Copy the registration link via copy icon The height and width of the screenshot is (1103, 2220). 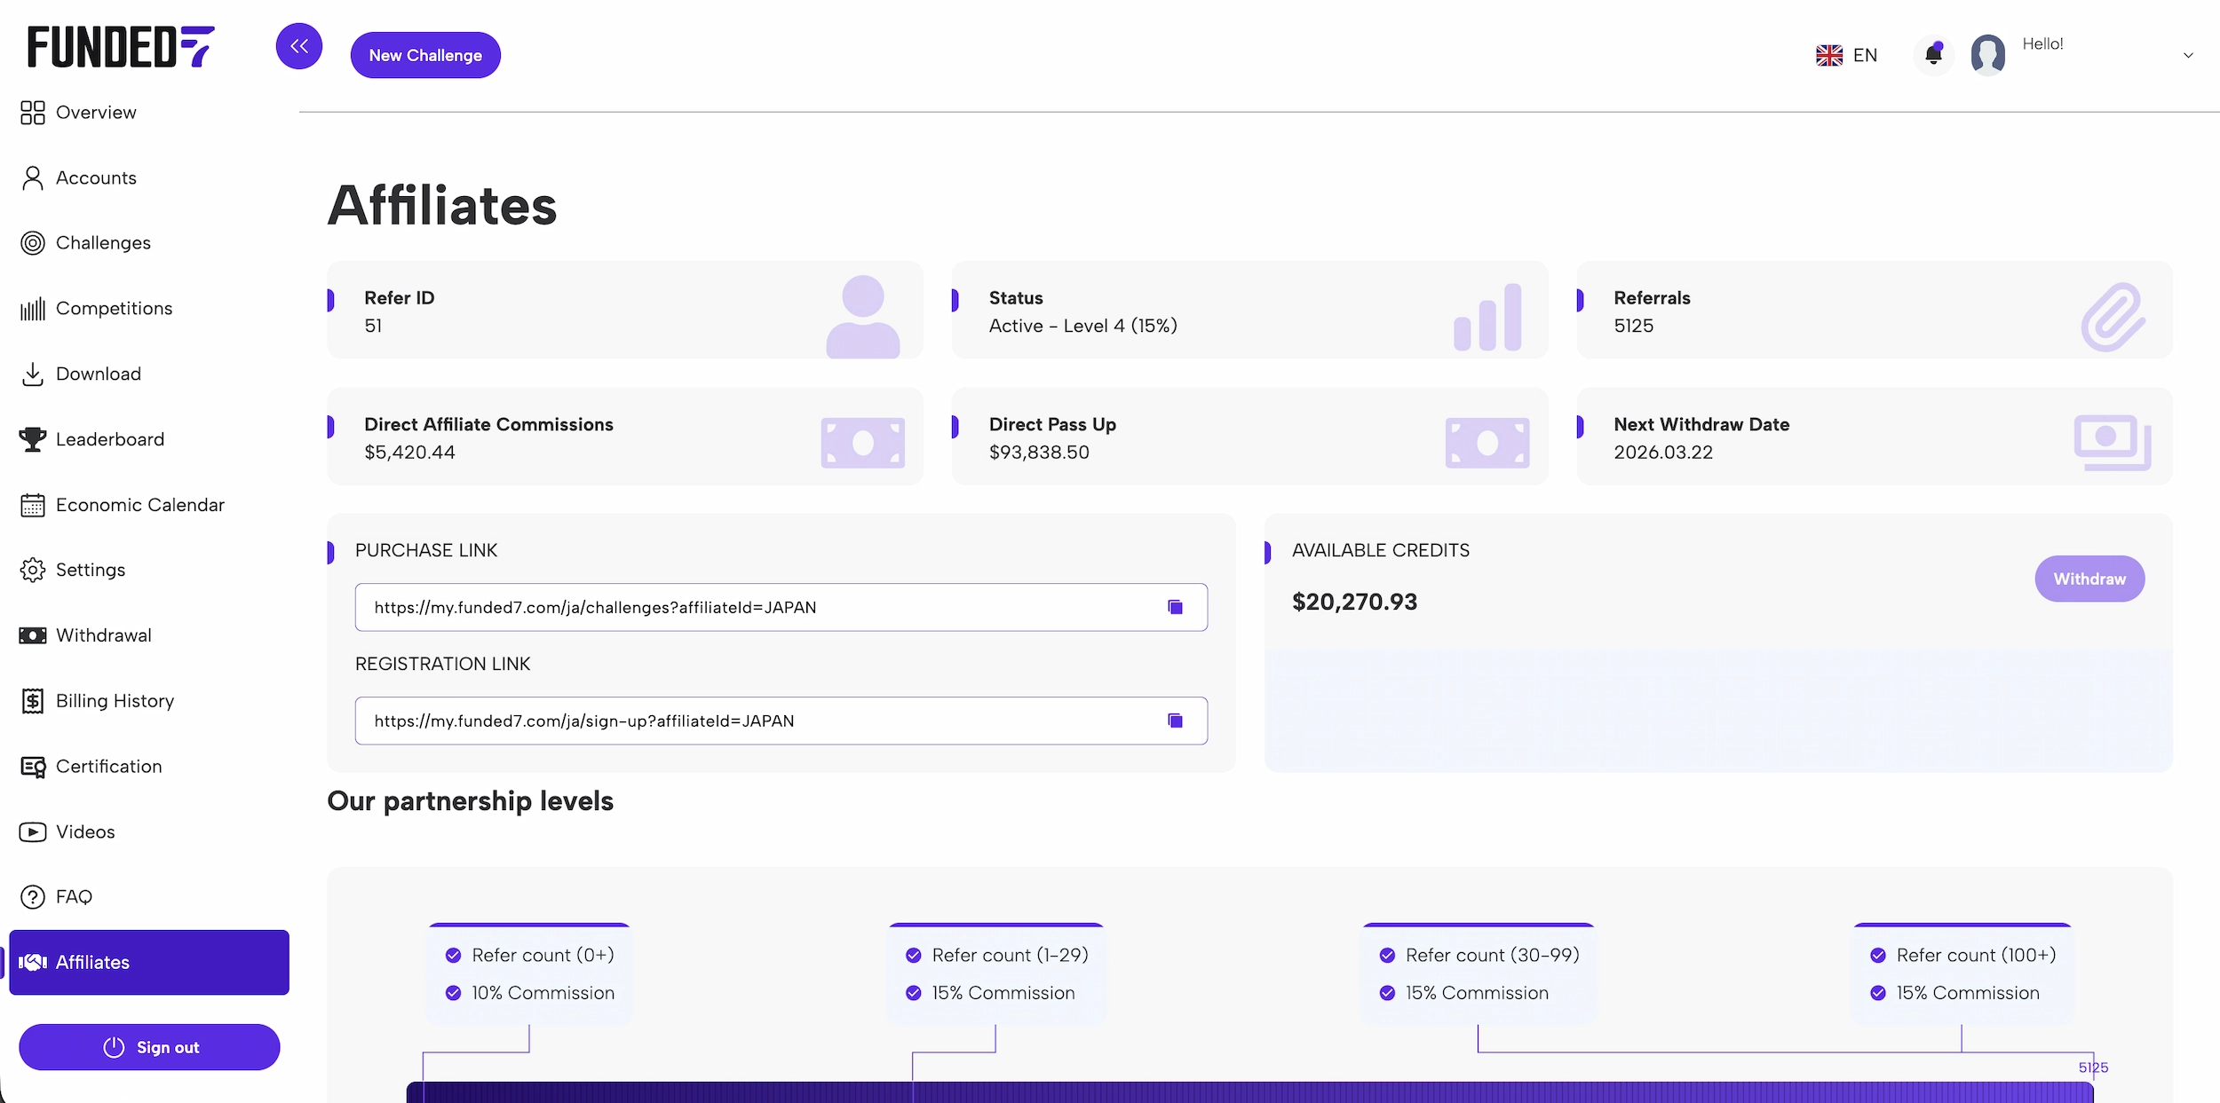coord(1175,721)
